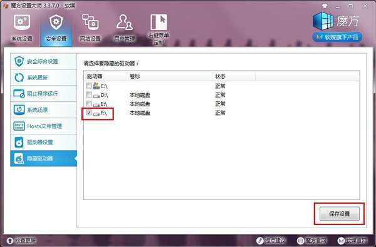Switch to 驱动器设置 sidebar tab
The width and height of the screenshot is (376, 247).
[x=43, y=142]
